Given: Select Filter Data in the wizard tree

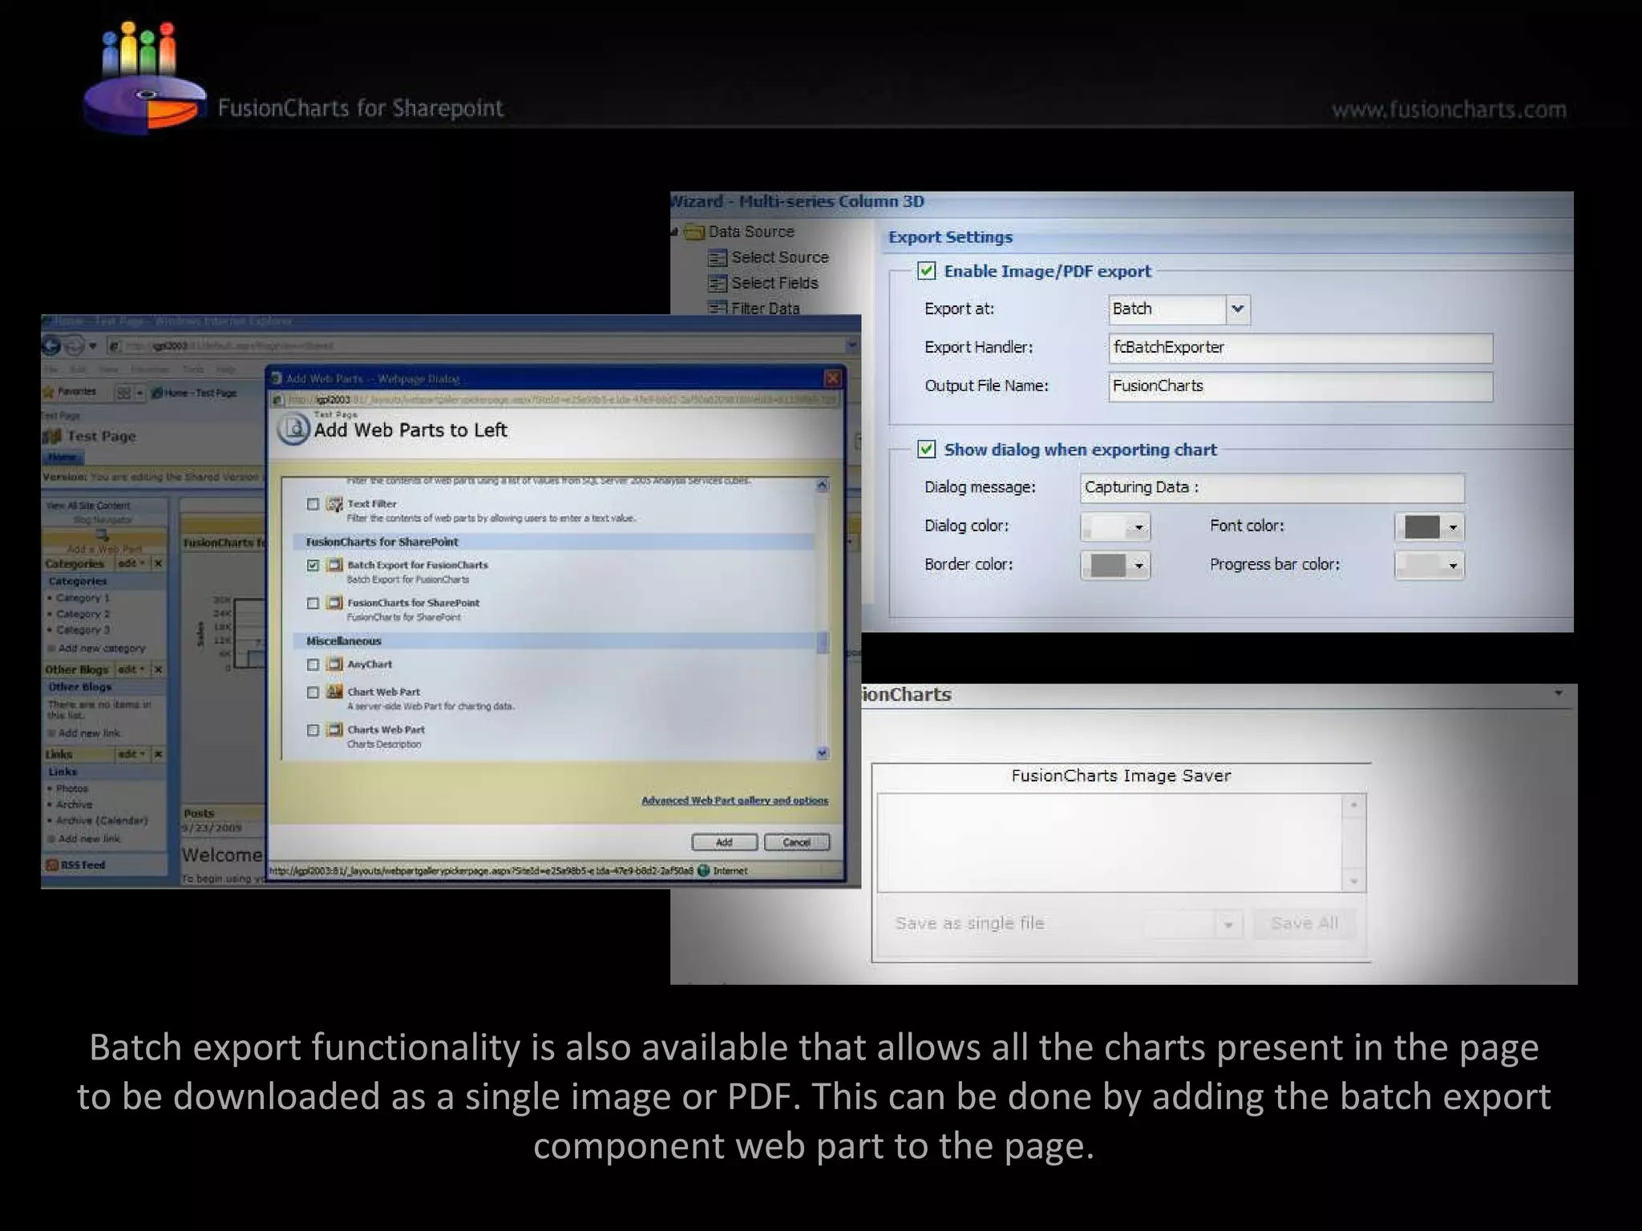Looking at the screenshot, I should (765, 308).
